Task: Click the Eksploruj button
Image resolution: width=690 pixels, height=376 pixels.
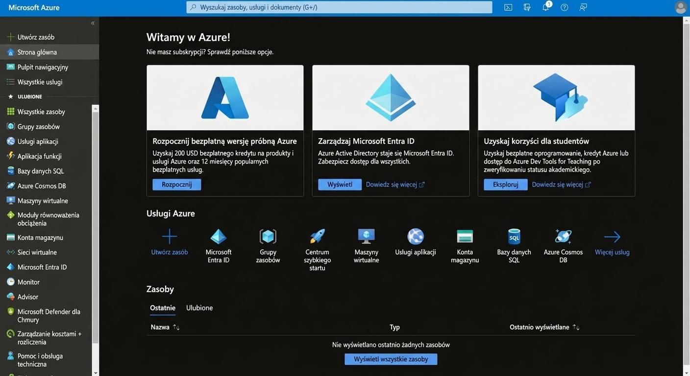Action: coord(506,185)
